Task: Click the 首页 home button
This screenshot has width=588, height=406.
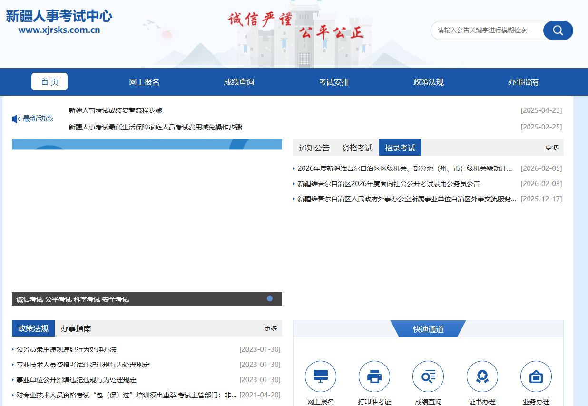Action: point(49,82)
